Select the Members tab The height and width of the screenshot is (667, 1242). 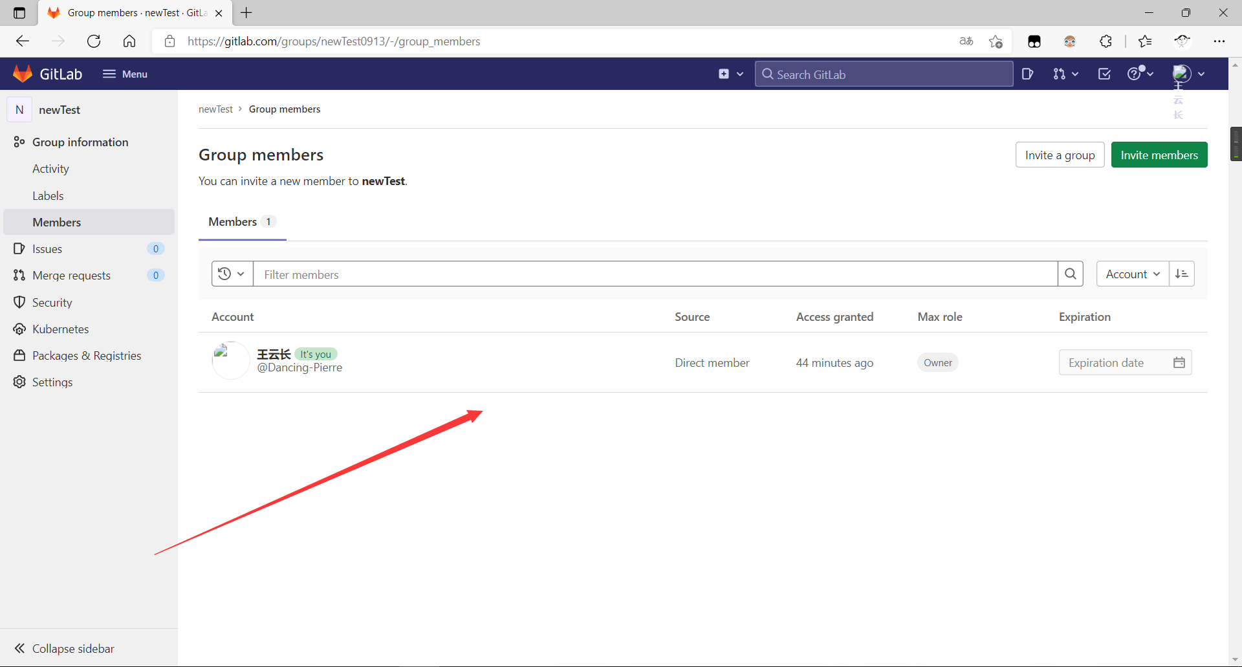[242, 222]
